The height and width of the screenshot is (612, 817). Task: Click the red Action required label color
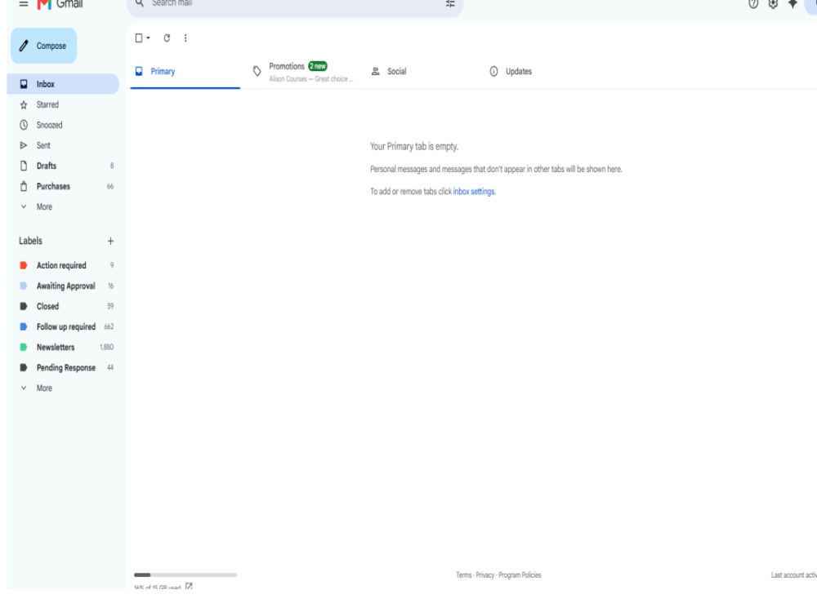(x=24, y=265)
